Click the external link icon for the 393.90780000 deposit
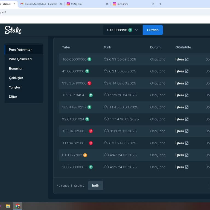 tap(187, 83)
